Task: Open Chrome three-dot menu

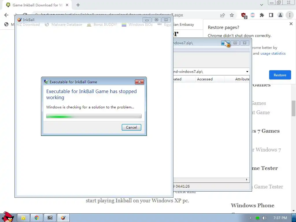Action: (x=290, y=15)
